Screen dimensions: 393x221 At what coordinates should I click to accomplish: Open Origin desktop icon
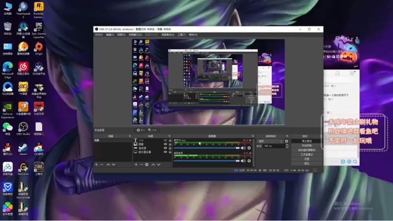click(x=39, y=48)
